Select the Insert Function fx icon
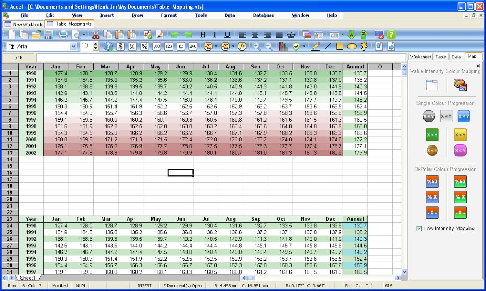Screen dimensions: 486x291 pyautogui.click(x=242, y=46)
